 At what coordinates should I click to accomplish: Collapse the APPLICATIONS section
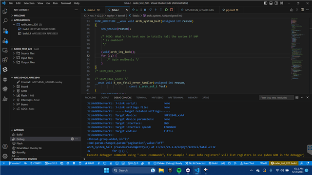tap(45, 20)
